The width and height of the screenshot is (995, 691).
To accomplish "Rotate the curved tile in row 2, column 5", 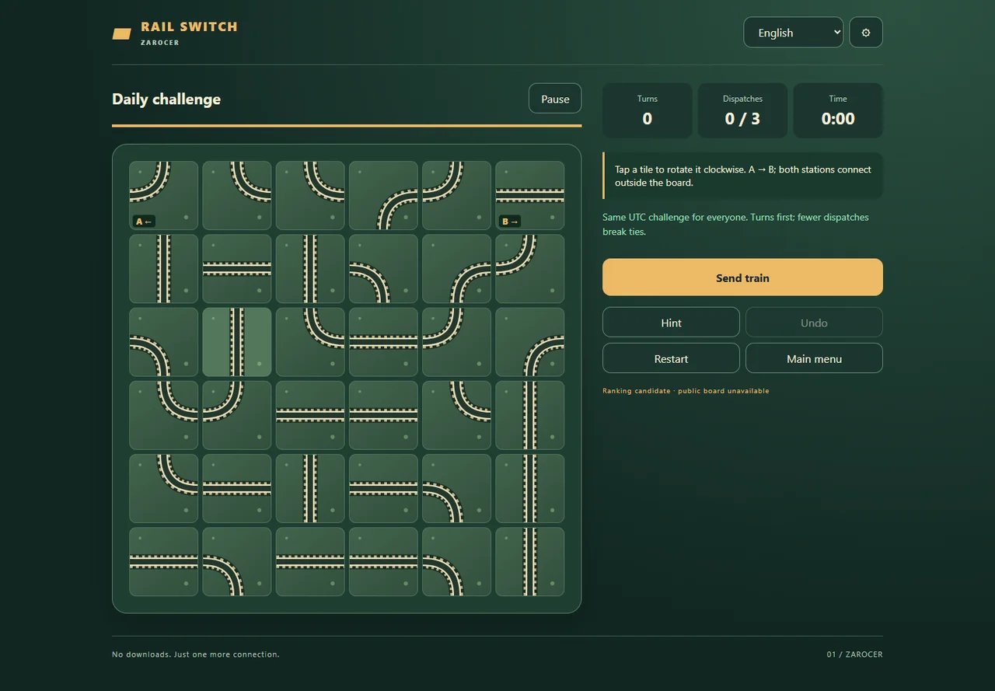I will click(456, 269).
